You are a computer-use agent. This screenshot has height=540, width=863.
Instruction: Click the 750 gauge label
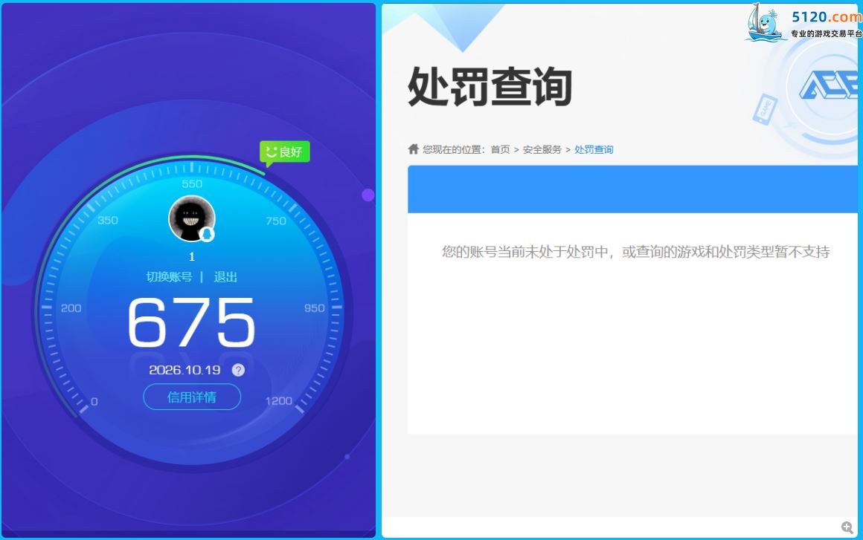point(276,221)
